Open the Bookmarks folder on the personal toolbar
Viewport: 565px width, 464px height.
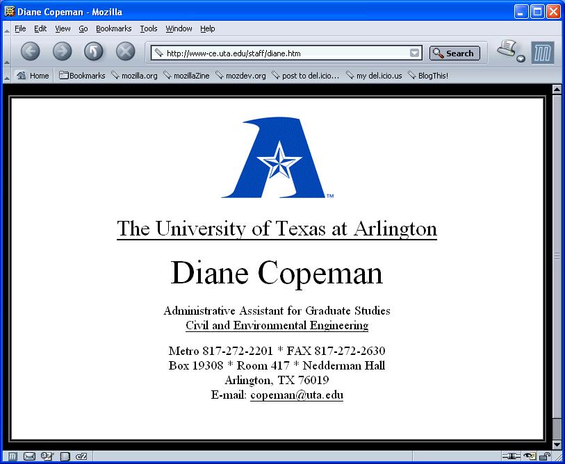[82, 76]
